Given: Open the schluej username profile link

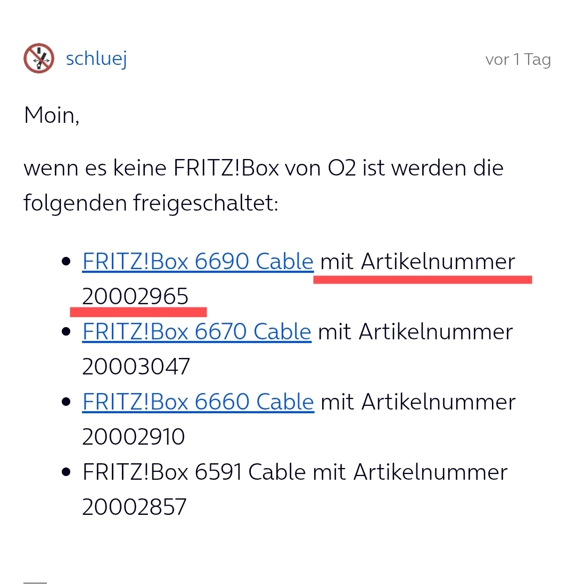Looking at the screenshot, I should pos(96,59).
